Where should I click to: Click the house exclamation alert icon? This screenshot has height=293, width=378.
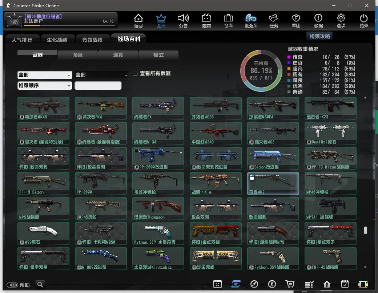point(327,284)
